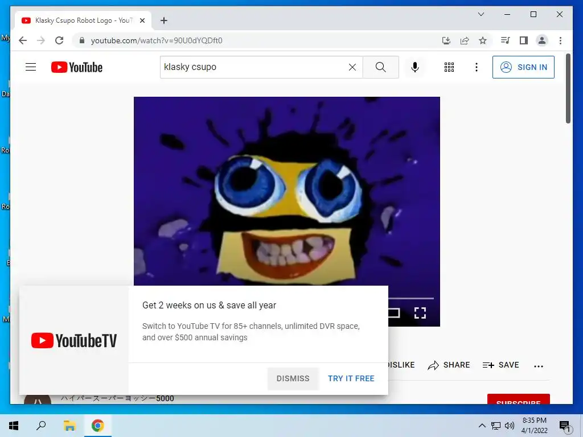Dismiss the YouTube TV promo
Image resolution: width=583 pixels, height=437 pixels.
[293, 378]
